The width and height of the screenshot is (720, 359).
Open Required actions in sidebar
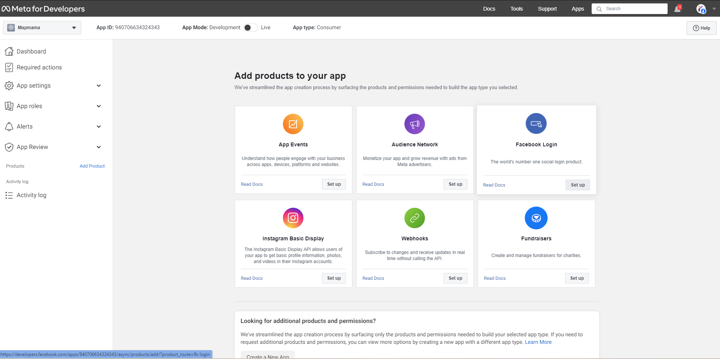39,67
